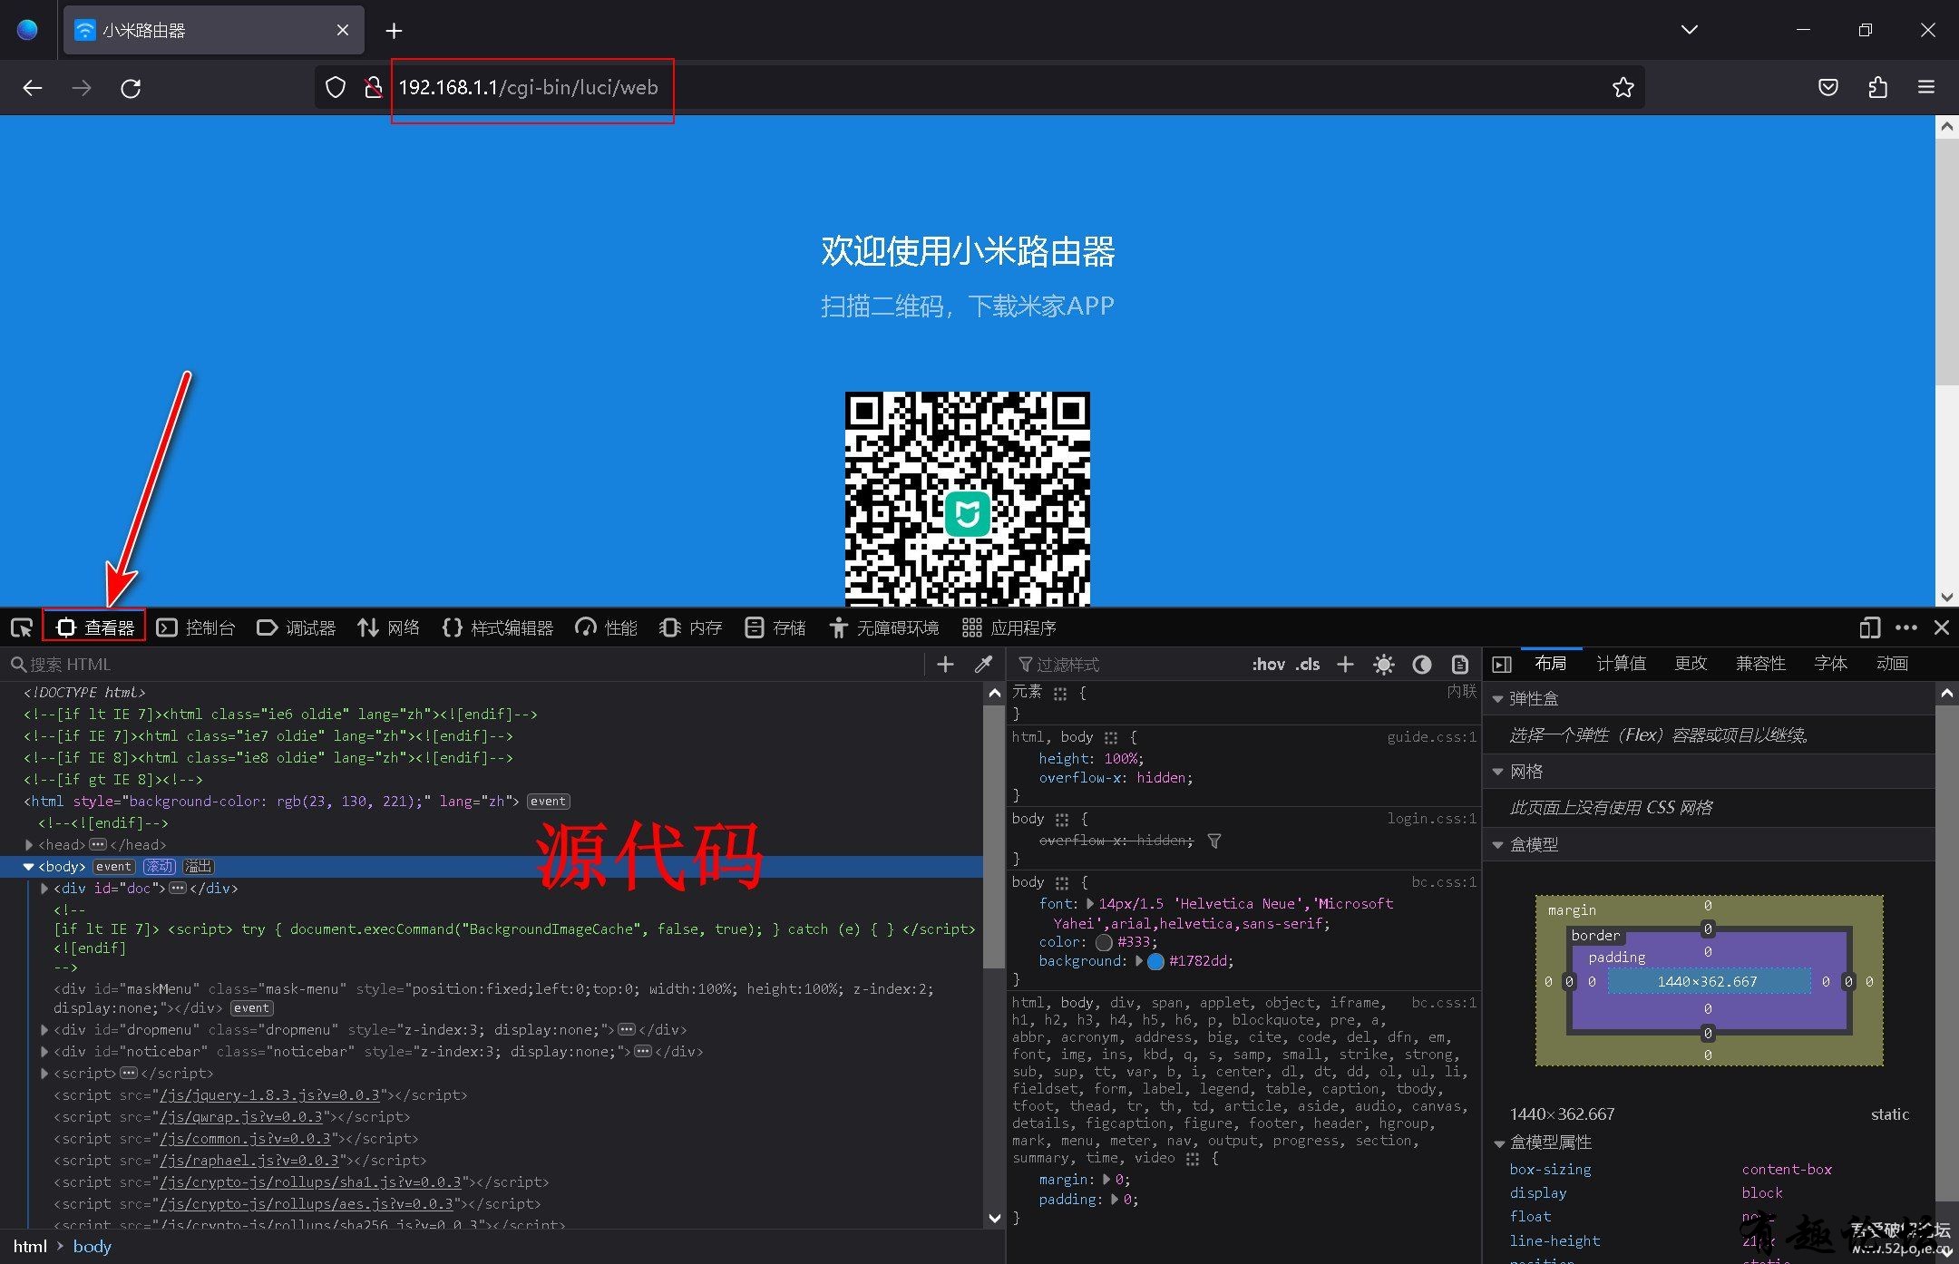Select the 计算值 sidebar tab
Screen dimensions: 1959x1264
click(x=1621, y=664)
